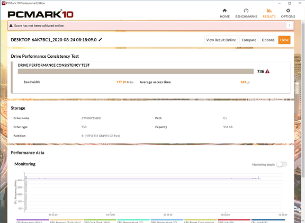
Task: Toggle the teal CPU Temperature legend swatch
Action: [133, 220]
